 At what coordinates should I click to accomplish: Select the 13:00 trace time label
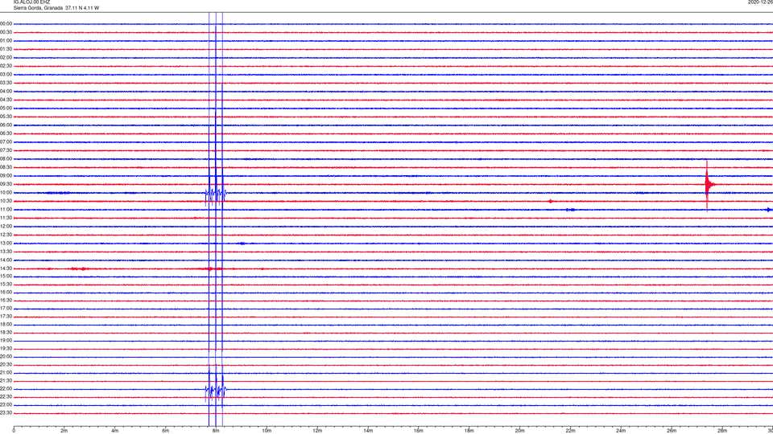6,243
